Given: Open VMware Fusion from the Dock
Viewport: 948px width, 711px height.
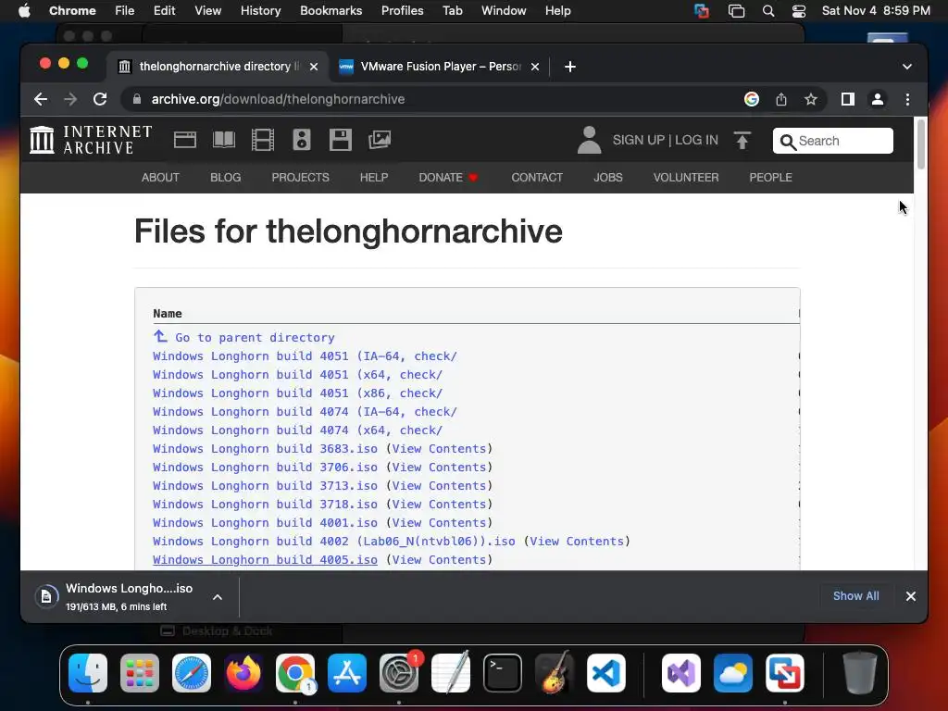Looking at the screenshot, I should 785,673.
